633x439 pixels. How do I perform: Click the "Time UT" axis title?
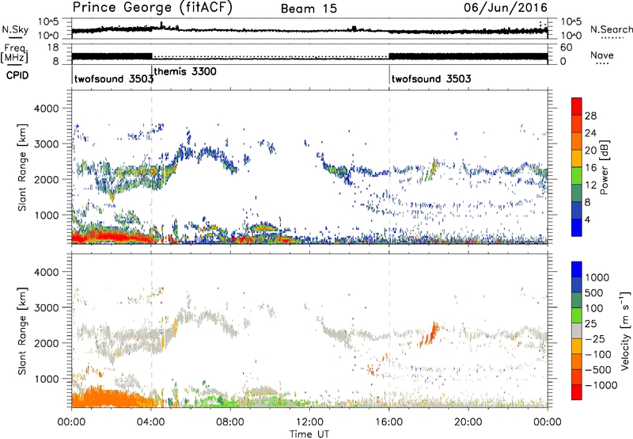point(309,434)
